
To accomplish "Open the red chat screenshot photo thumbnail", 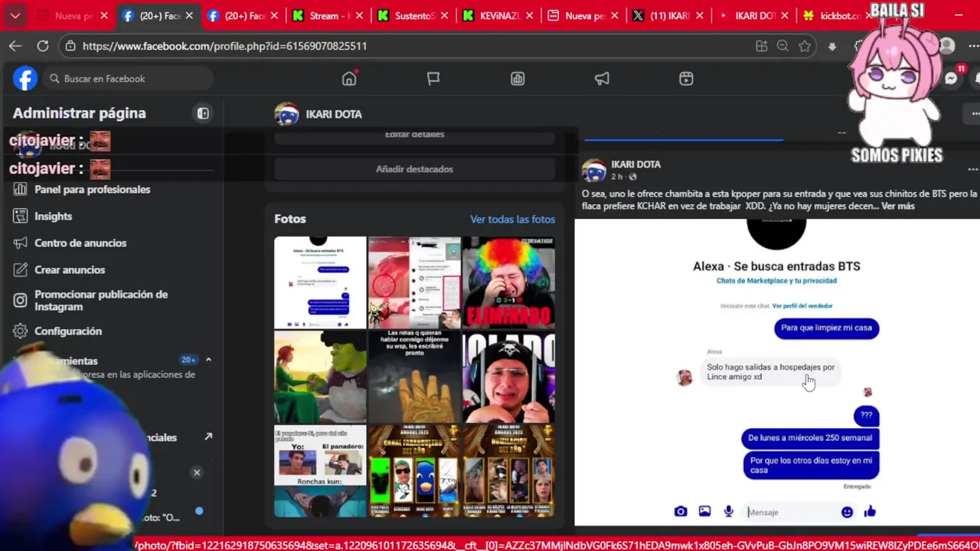I will 414,282.
